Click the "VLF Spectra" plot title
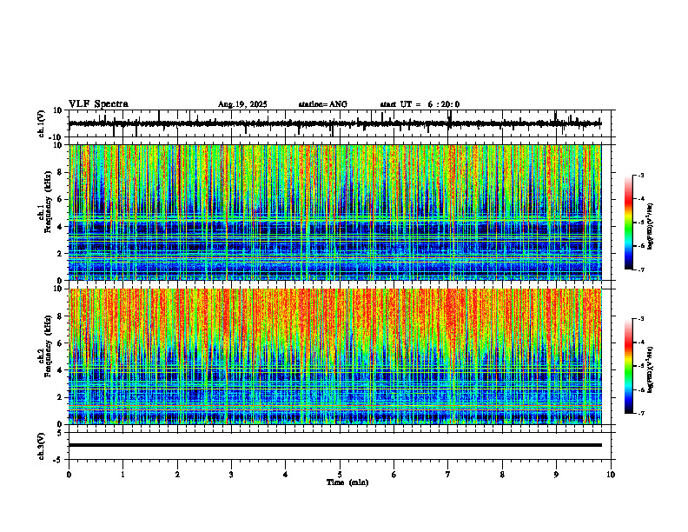This screenshot has height=532, width=688. click(98, 104)
